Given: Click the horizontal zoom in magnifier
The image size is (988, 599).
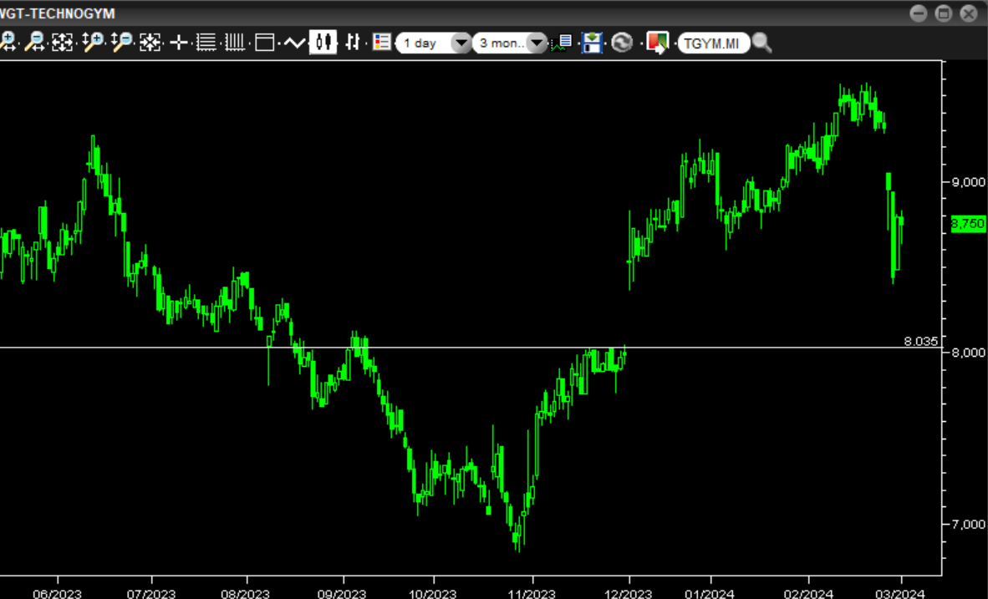Looking at the screenshot, I should [7, 43].
